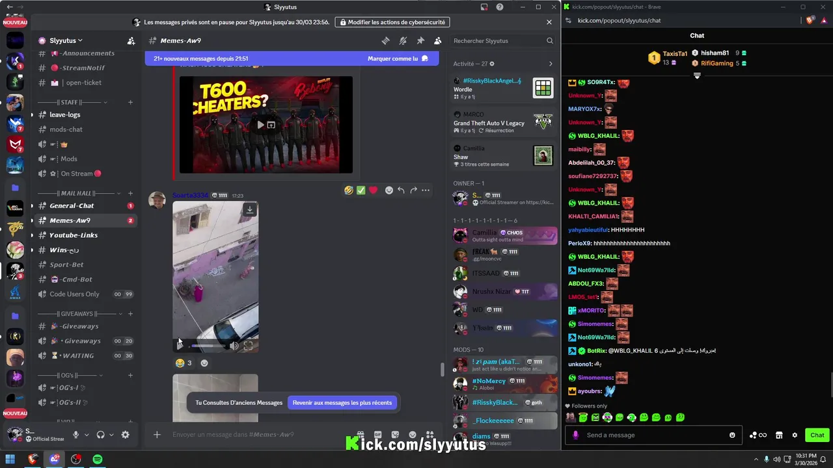Click the invite people icon beside Slyyutus
The width and height of the screenshot is (833, 468).
click(131, 40)
